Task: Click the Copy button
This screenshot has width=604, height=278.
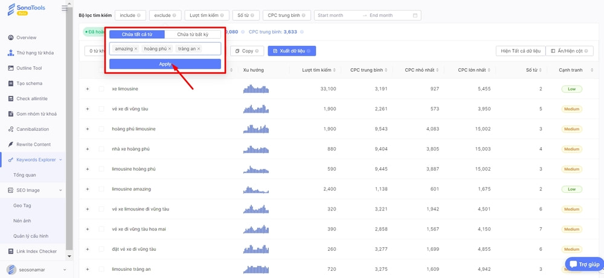Action: [247, 51]
